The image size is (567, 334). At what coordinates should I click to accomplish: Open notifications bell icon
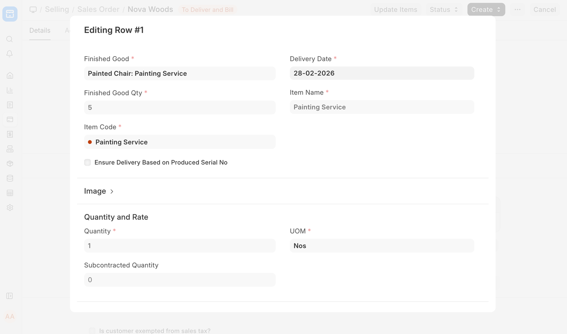pyautogui.click(x=10, y=54)
